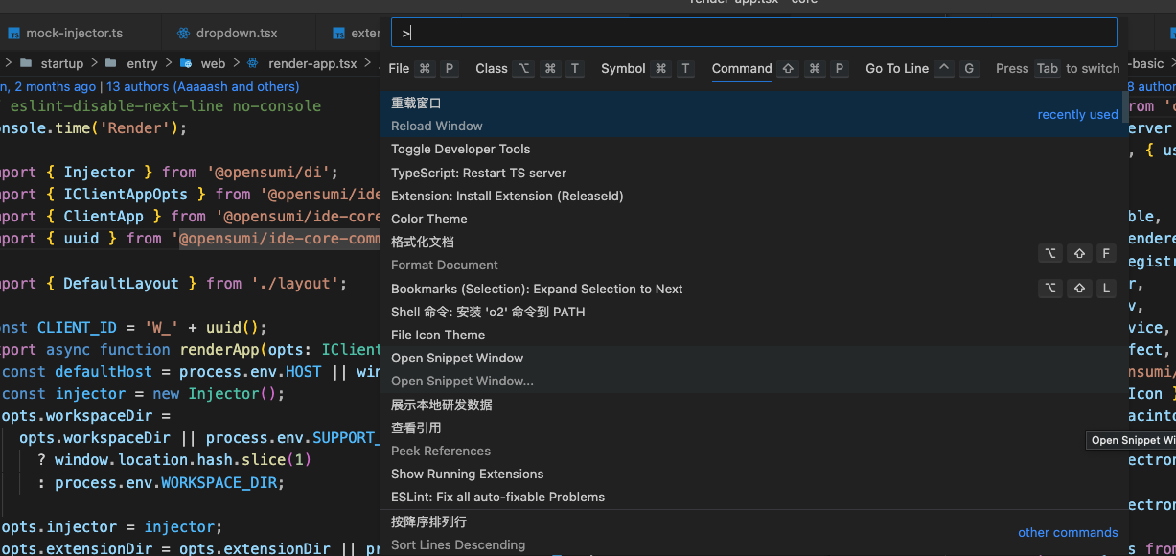Expand the chevron after render-app.tsx in the breadcrumb
The image size is (1176, 556).
tap(368, 63)
